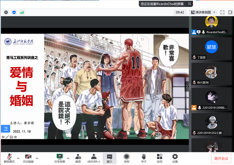Click the university logo on slide
The height and width of the screenshot is (165, 234).
(19, 41)
